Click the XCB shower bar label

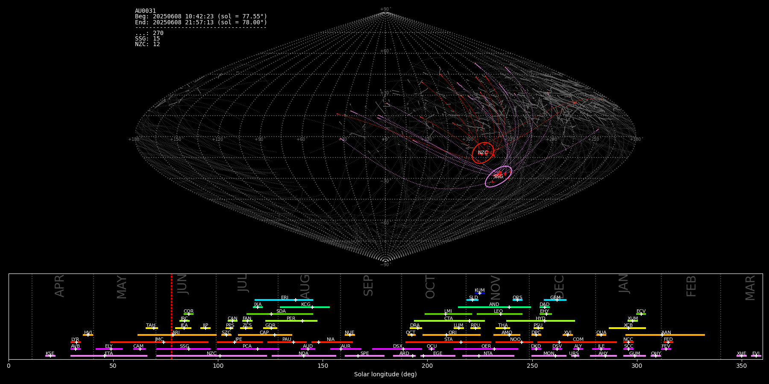628,326
